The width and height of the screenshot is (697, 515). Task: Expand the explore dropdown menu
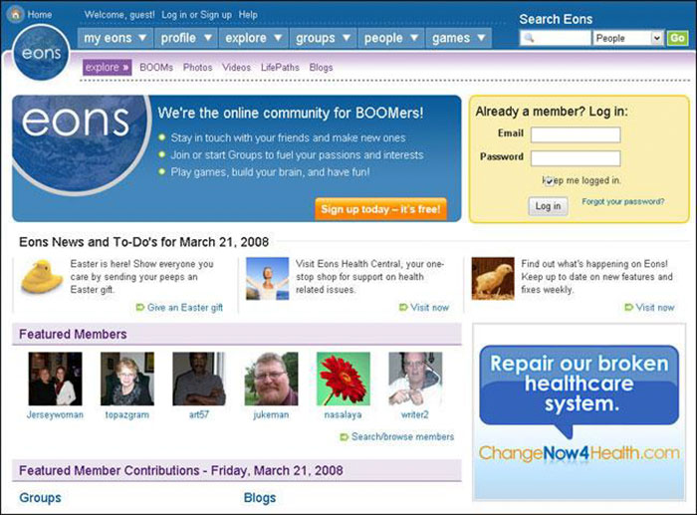[x=253, y=38]
